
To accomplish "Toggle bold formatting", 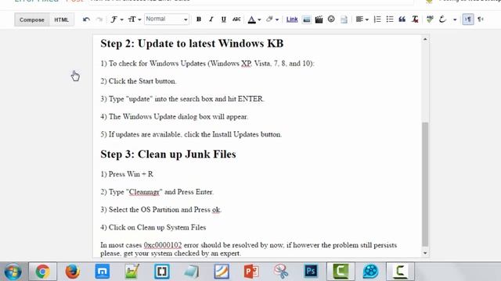I will click(x=199, y=20).
